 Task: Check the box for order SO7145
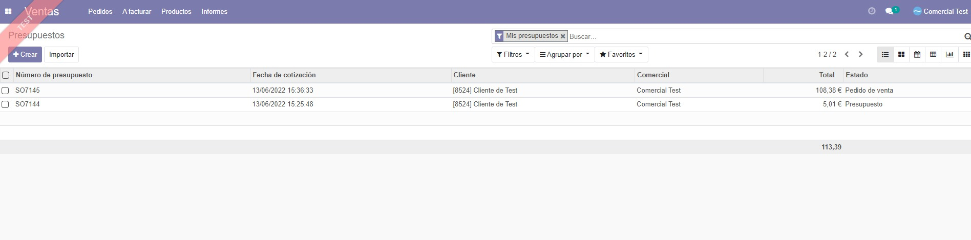[x=6, y=91]
